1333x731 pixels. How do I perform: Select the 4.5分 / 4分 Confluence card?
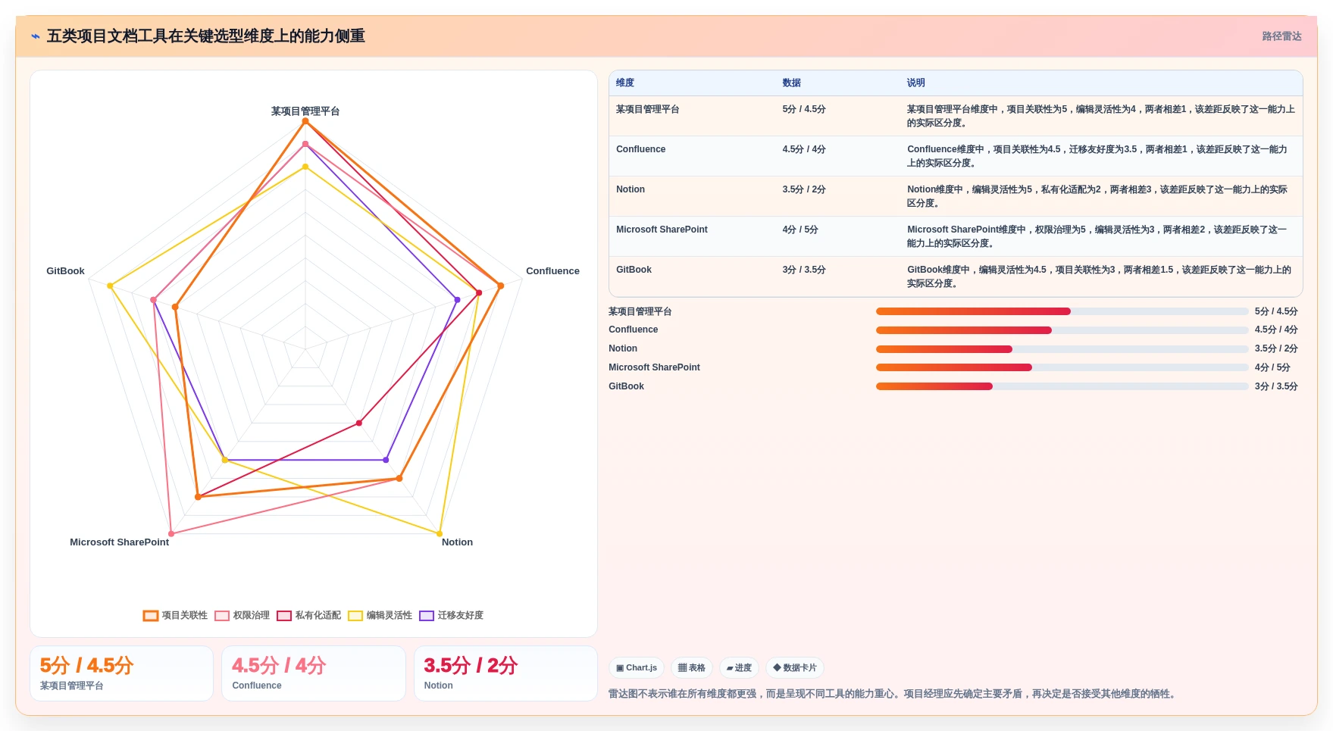tap(314, 673)
